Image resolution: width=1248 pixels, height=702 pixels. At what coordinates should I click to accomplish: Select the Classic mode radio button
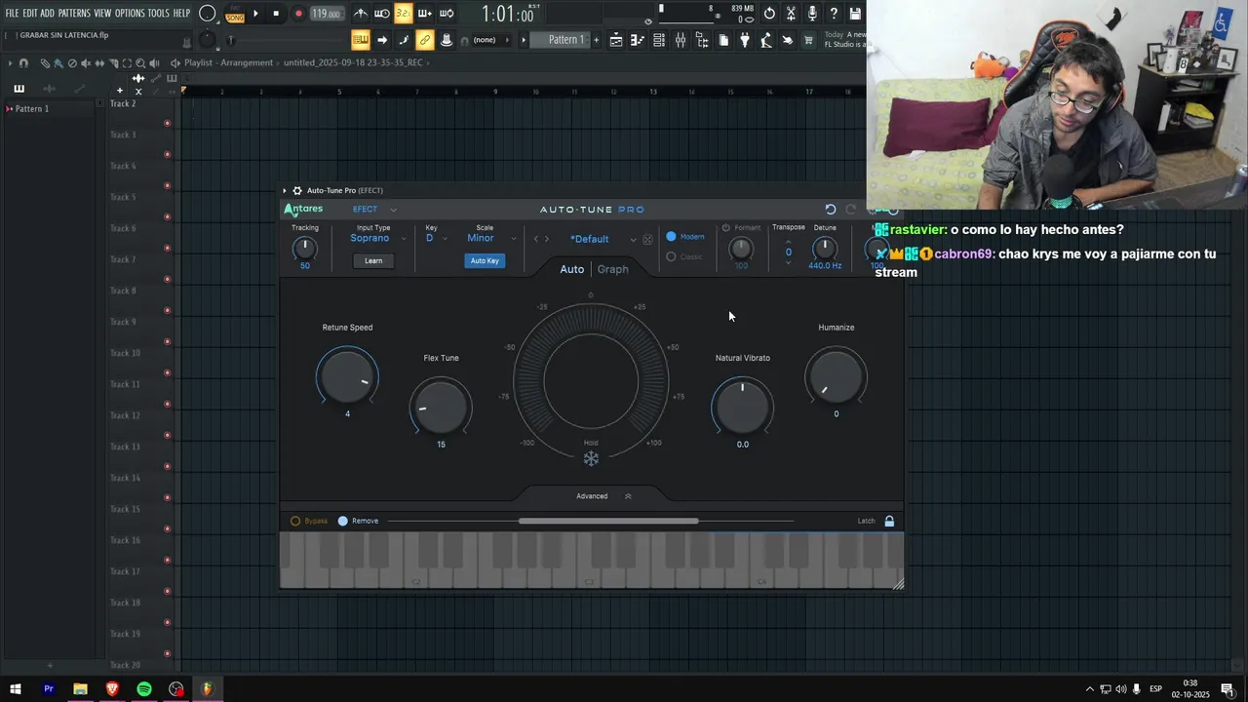click(x=671, y=256)
